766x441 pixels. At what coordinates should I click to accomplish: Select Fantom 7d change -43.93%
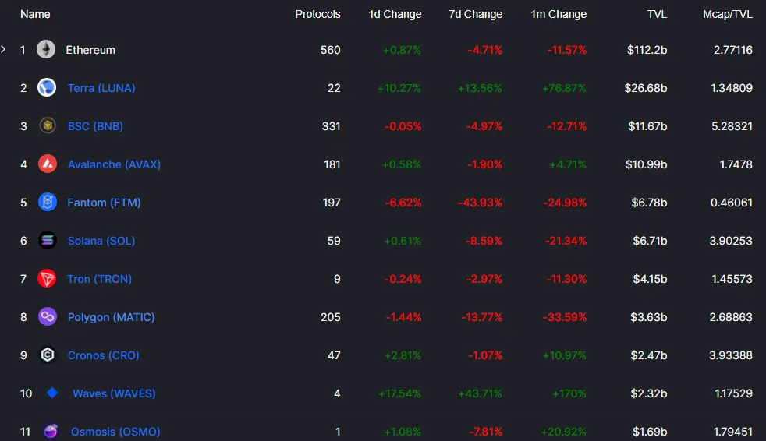480,203
